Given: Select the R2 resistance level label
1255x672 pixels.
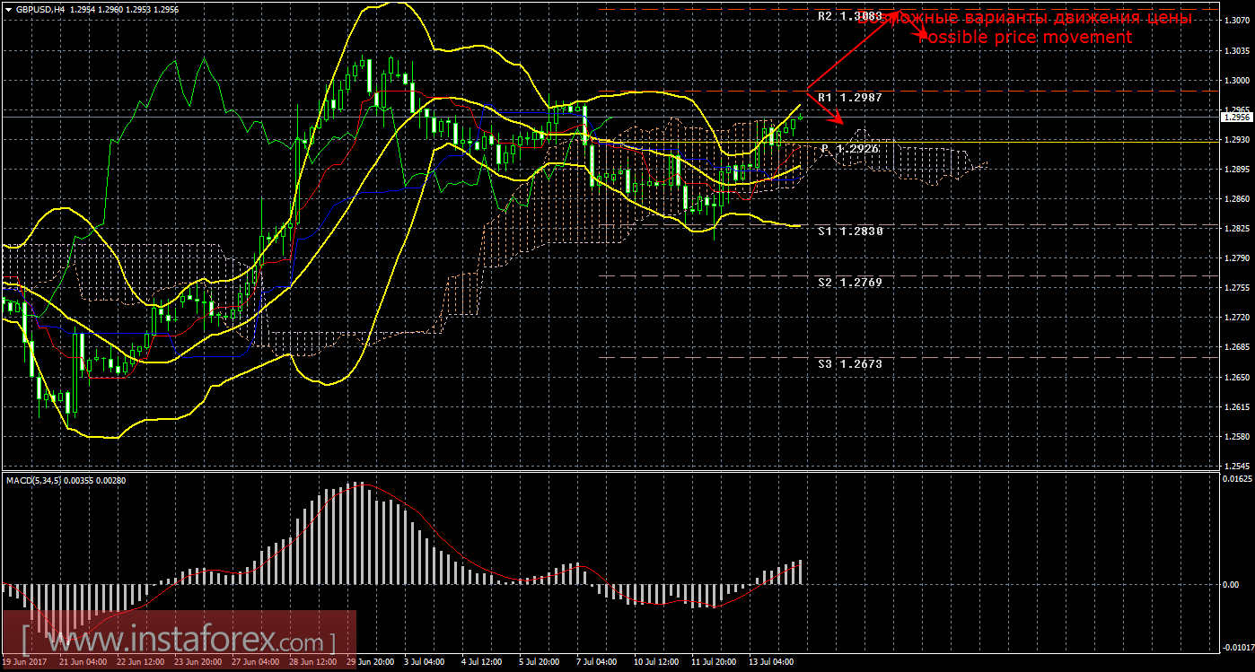Looking at the screenshot, I should click(849, 16).
